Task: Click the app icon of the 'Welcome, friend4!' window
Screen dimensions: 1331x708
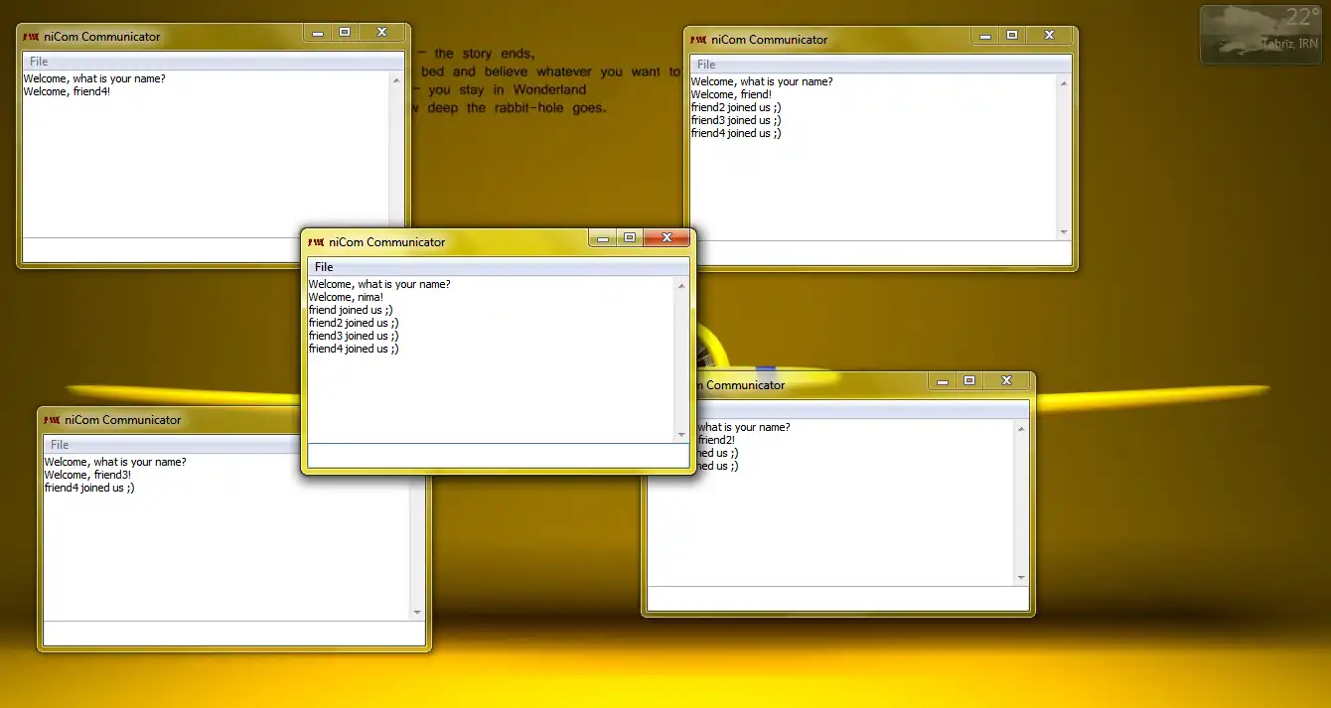Action: pos(31,37)
